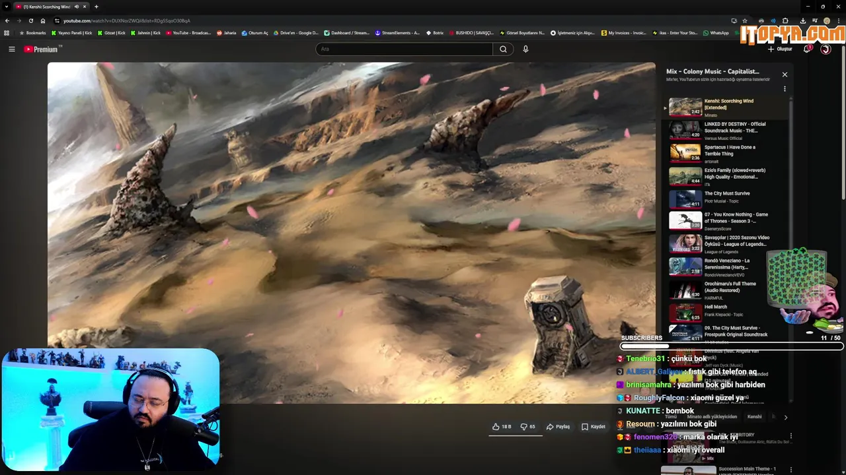Open the StreamElements bookmark
The height and width of the screenshot is (475, 846).
click(x=397, y=32)
